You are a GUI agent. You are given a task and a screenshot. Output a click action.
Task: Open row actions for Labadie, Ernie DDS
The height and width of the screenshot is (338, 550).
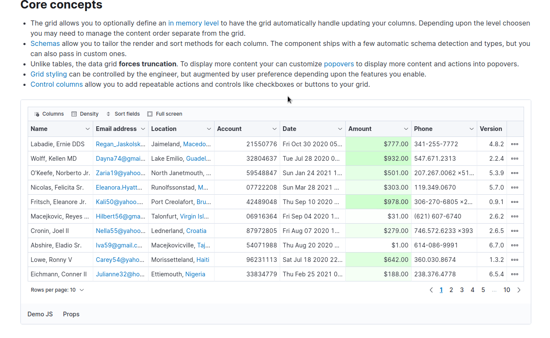click(515, 144)
